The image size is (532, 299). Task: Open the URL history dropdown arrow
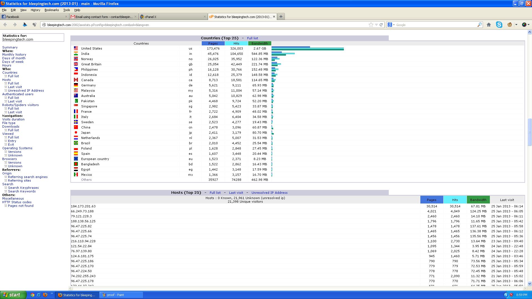coord(376,25)
